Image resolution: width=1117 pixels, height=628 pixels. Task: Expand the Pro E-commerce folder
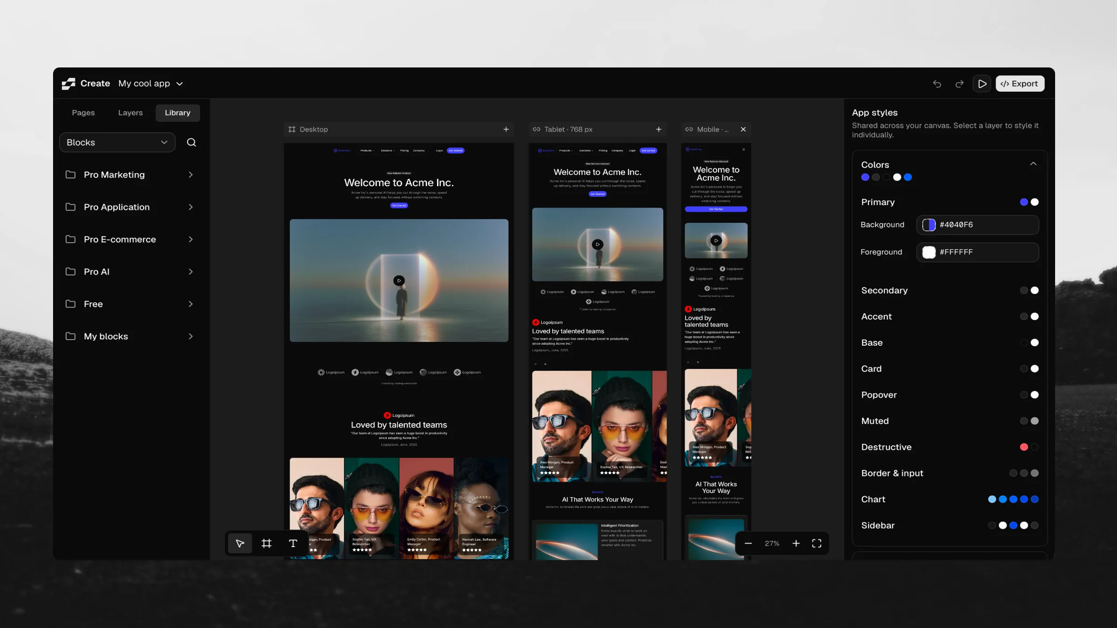[129, 240]
